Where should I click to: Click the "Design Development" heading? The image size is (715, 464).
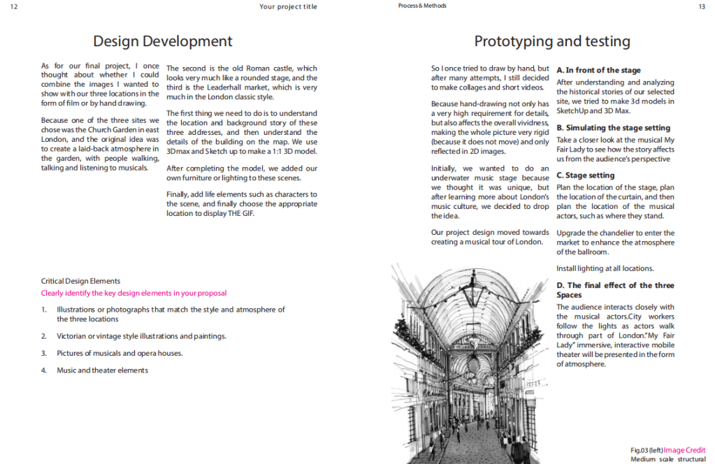click(162, 41)
